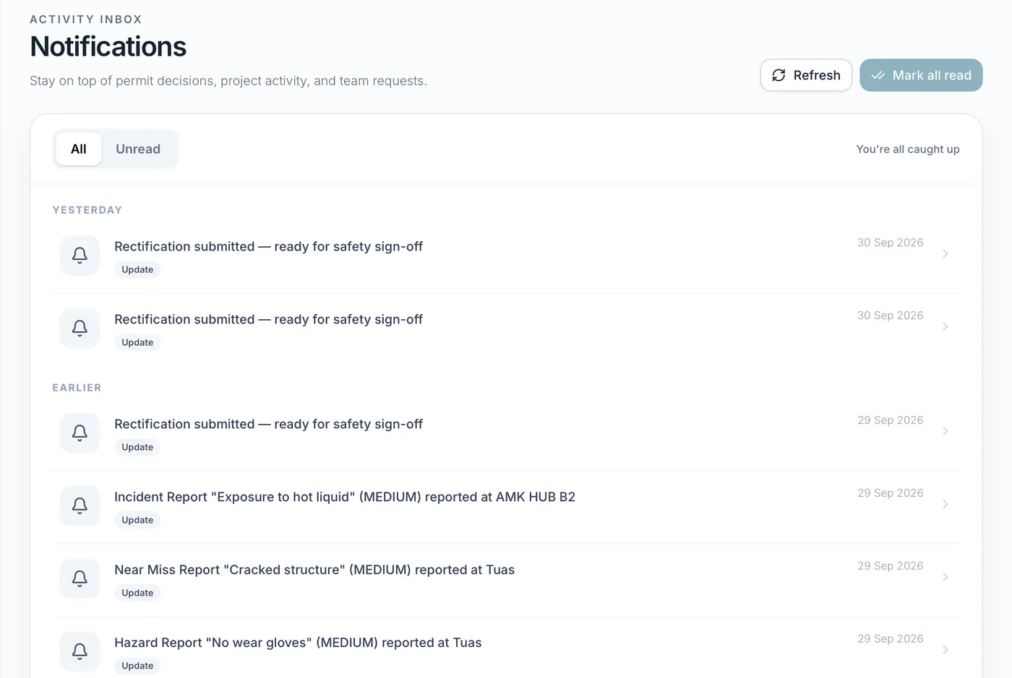Open chevron on Incident Report row
Screen dimensions: 1012x678
[x=945, y=504]
